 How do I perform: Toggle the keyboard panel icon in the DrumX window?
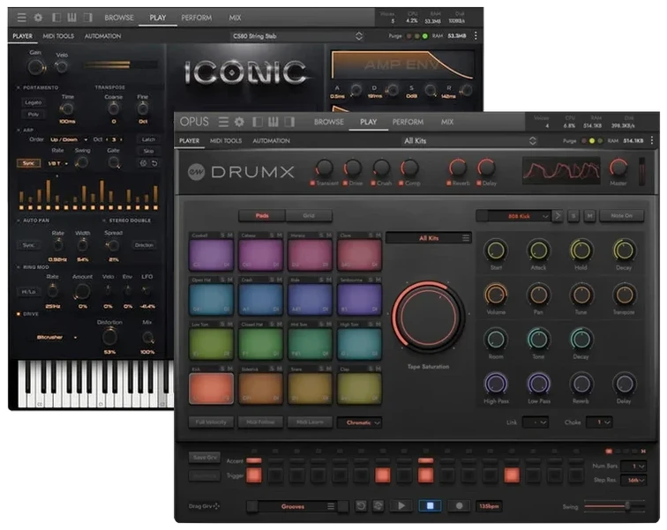click(x=274, y=122)
